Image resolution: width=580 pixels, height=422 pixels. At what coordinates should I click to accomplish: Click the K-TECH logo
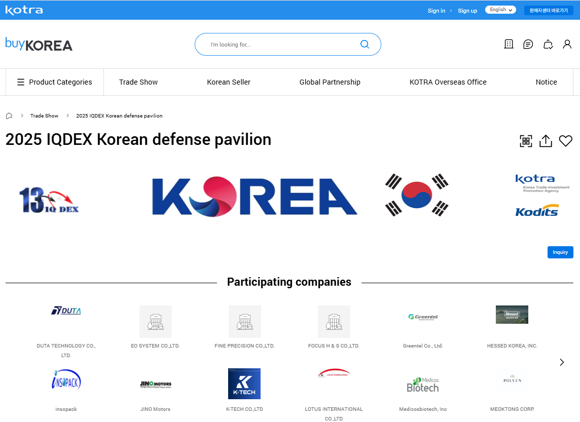(x=244, y=383)
